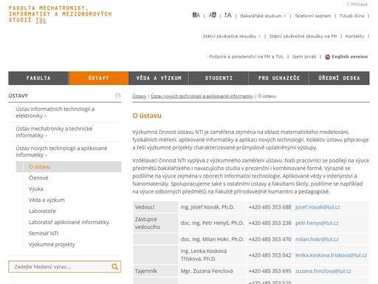Click phone number +420 485 353 042
Viewport: 378px width, 284px height.
269,255
